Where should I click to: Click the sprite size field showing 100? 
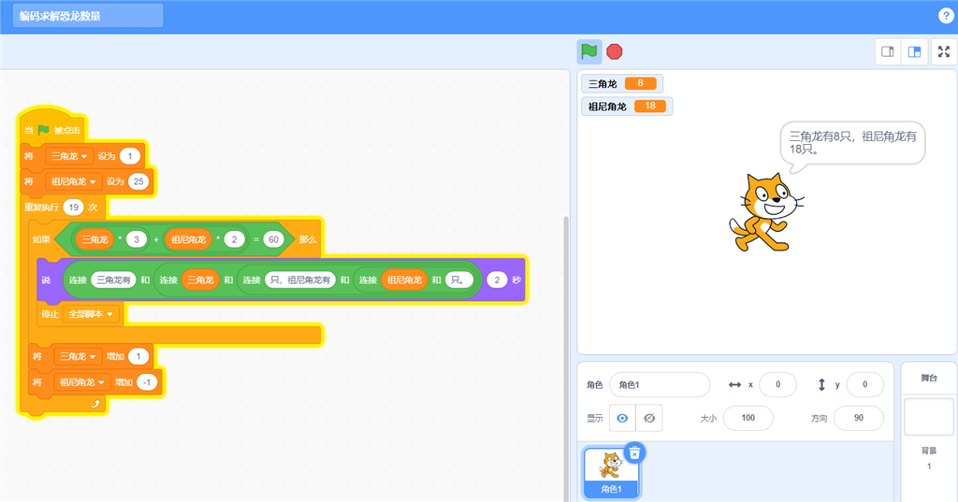point(748,418)
